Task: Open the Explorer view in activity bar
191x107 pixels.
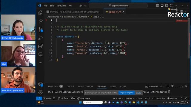Action: pos(40,12)
